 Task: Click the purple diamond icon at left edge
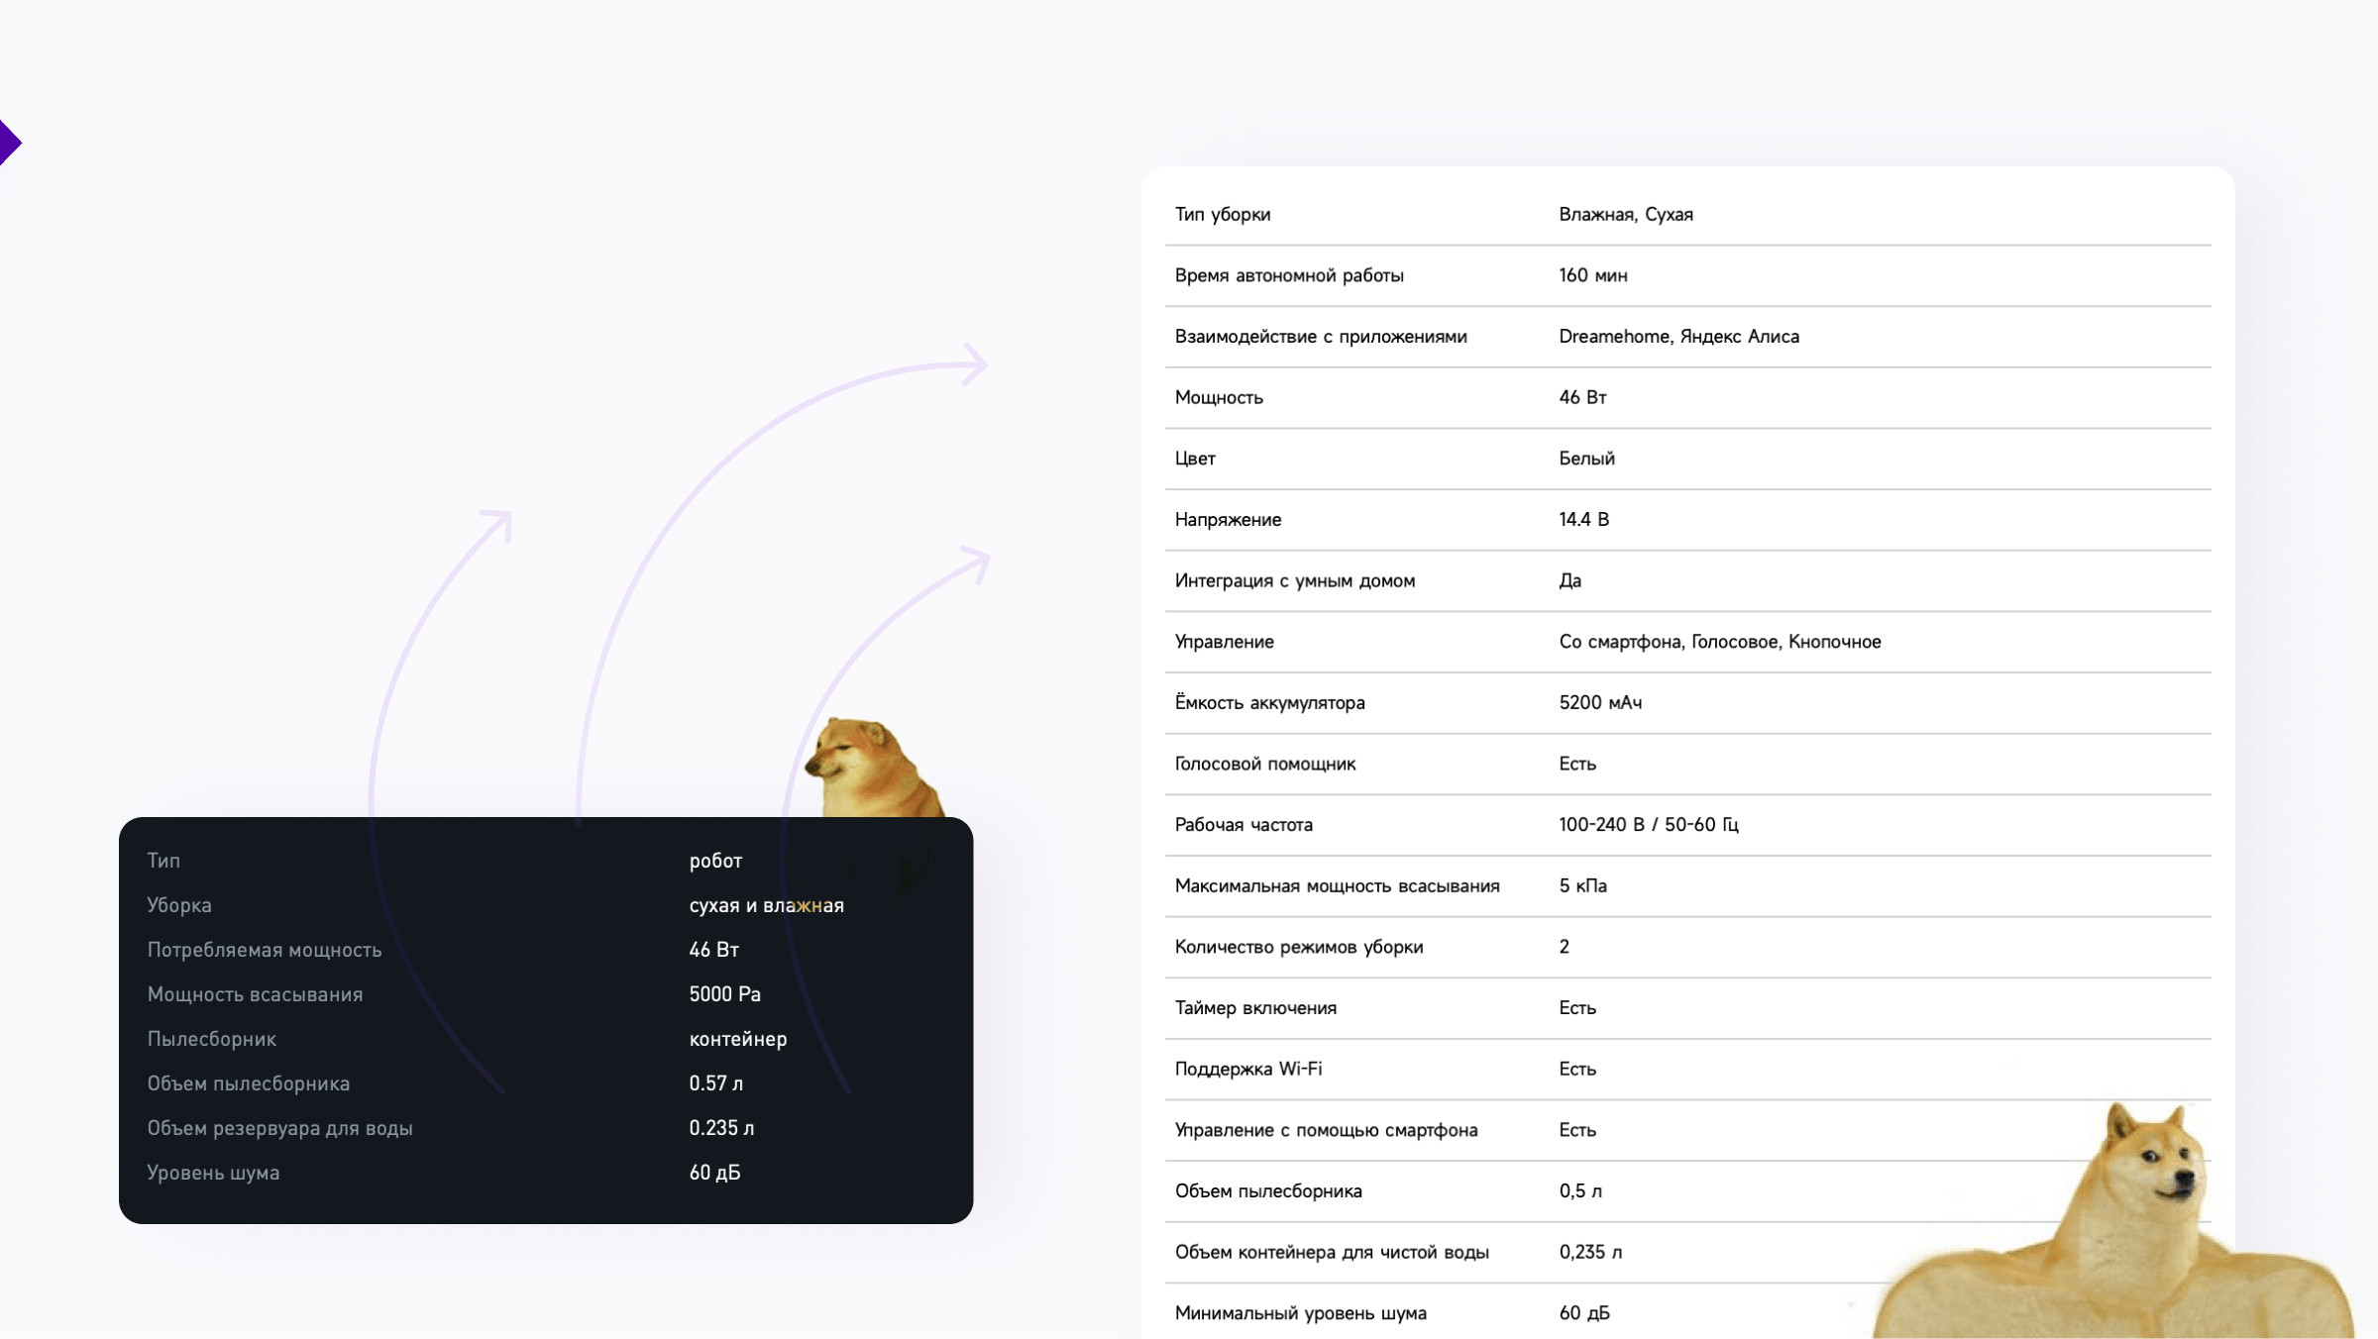click(x=9, y=143)
